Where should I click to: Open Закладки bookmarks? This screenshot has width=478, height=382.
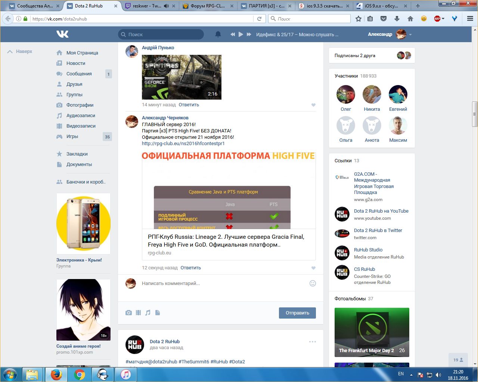coord(77,154)
